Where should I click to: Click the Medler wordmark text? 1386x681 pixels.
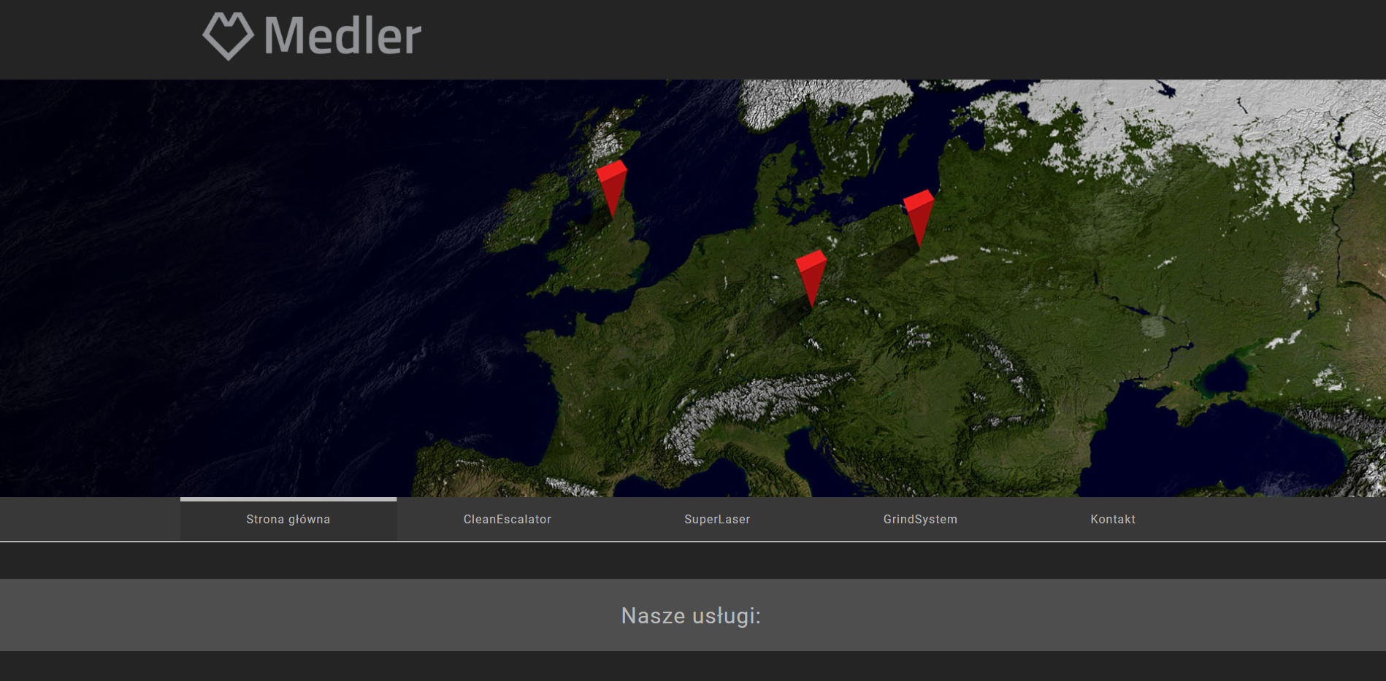coord(342,36)
